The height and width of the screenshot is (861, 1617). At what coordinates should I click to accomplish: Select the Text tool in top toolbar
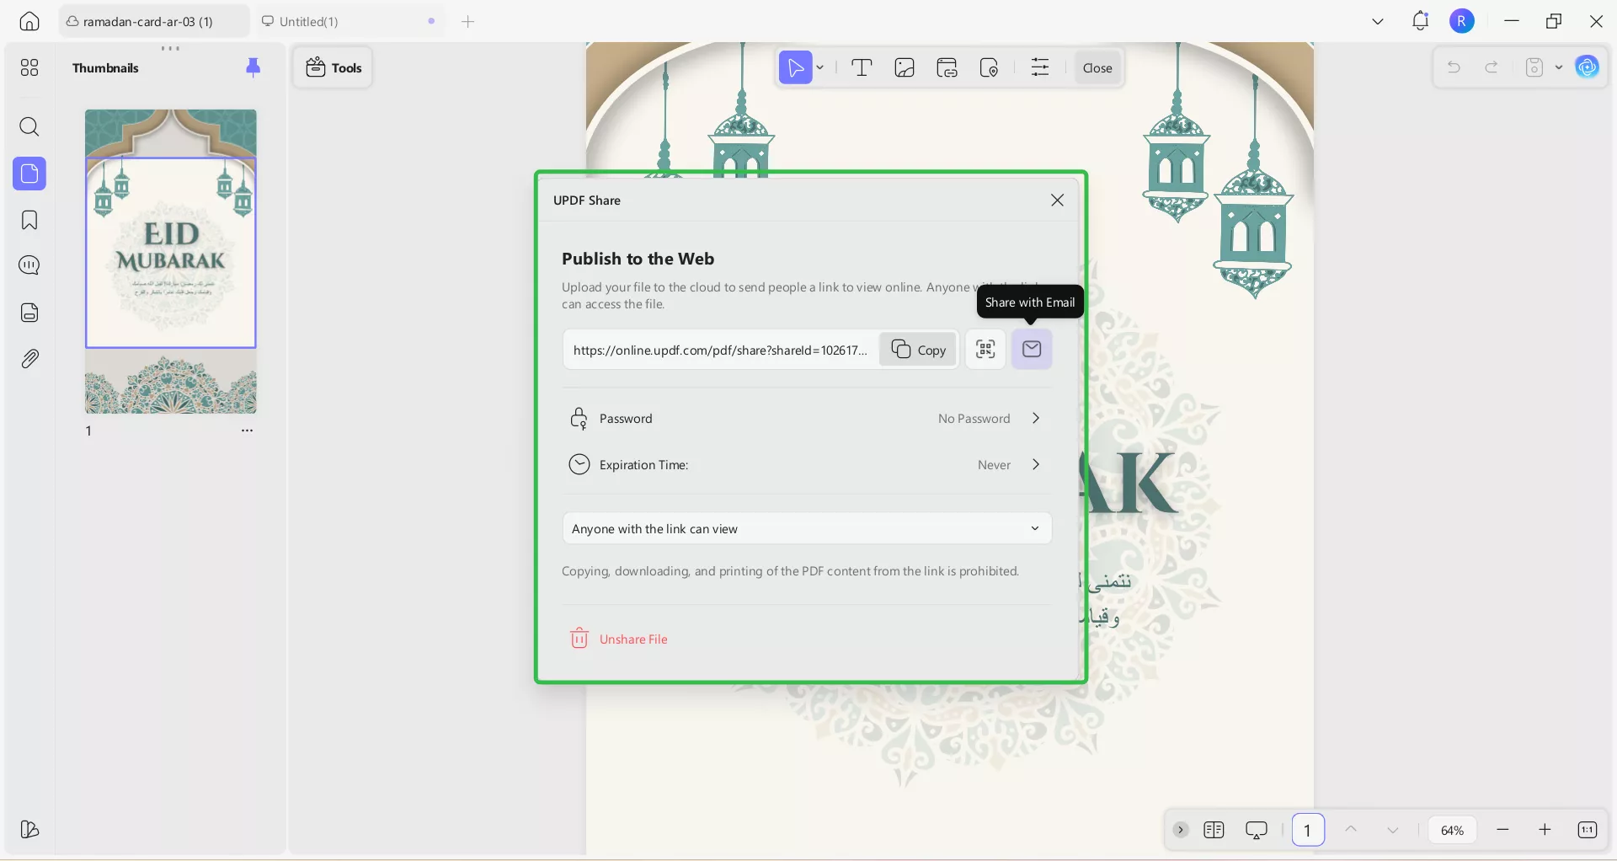tap(862, 68)
